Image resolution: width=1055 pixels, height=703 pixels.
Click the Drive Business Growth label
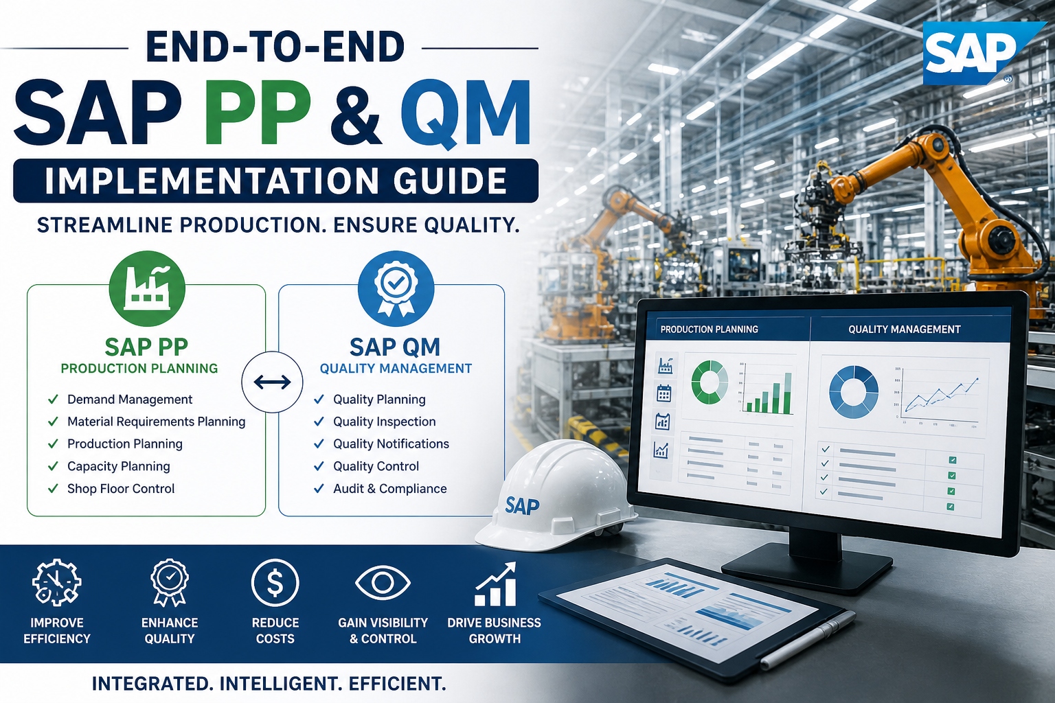(495, 630)
